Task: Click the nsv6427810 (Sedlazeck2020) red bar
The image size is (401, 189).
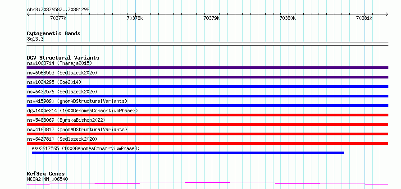Action: click(x=207, y=143)
